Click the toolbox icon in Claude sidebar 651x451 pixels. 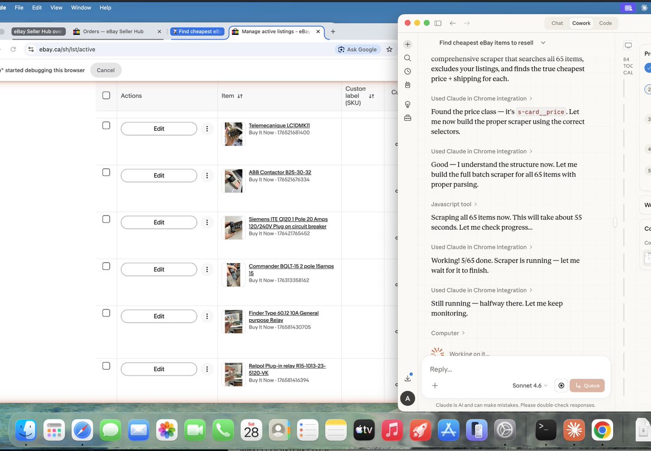(407, 118)
